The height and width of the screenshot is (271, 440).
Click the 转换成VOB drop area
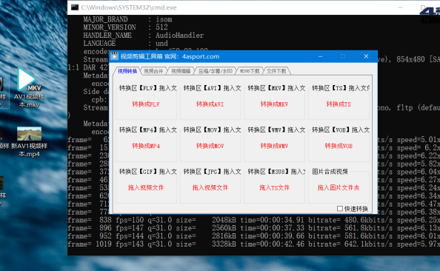coord(339,146)
